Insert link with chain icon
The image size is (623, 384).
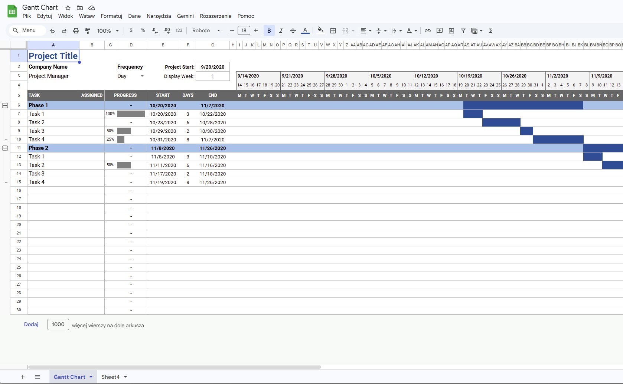[428, 31]
